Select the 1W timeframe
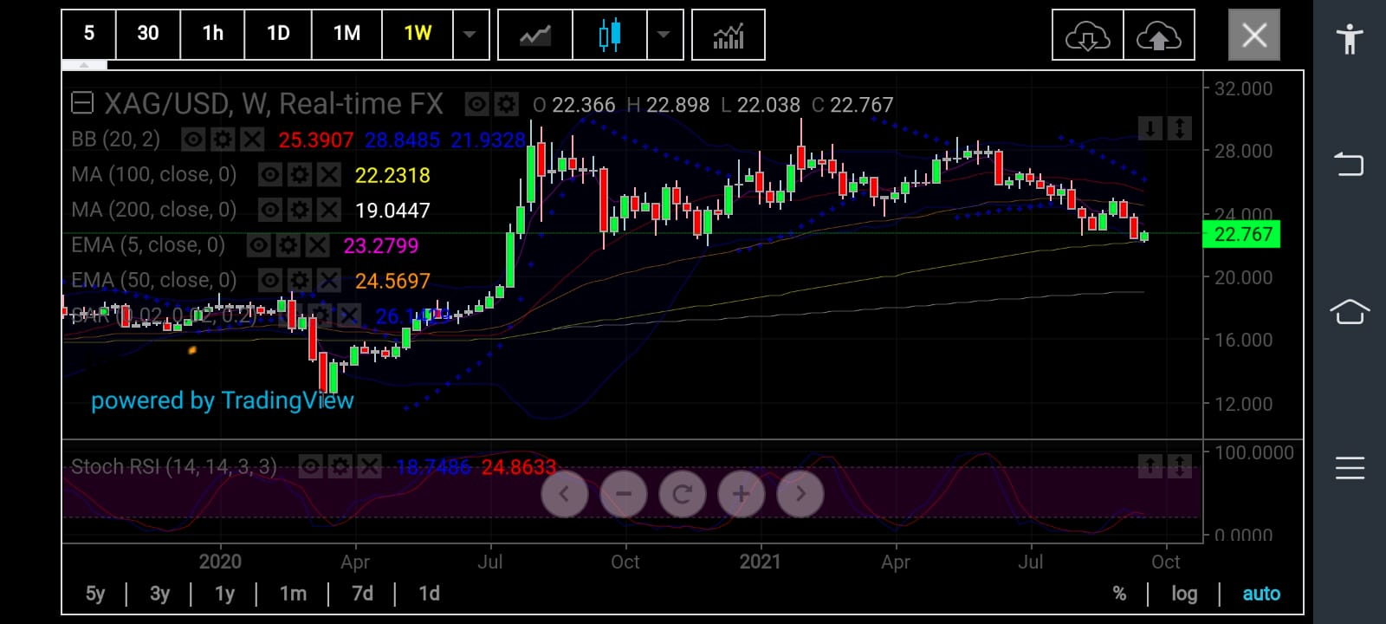 coord(418,35)
